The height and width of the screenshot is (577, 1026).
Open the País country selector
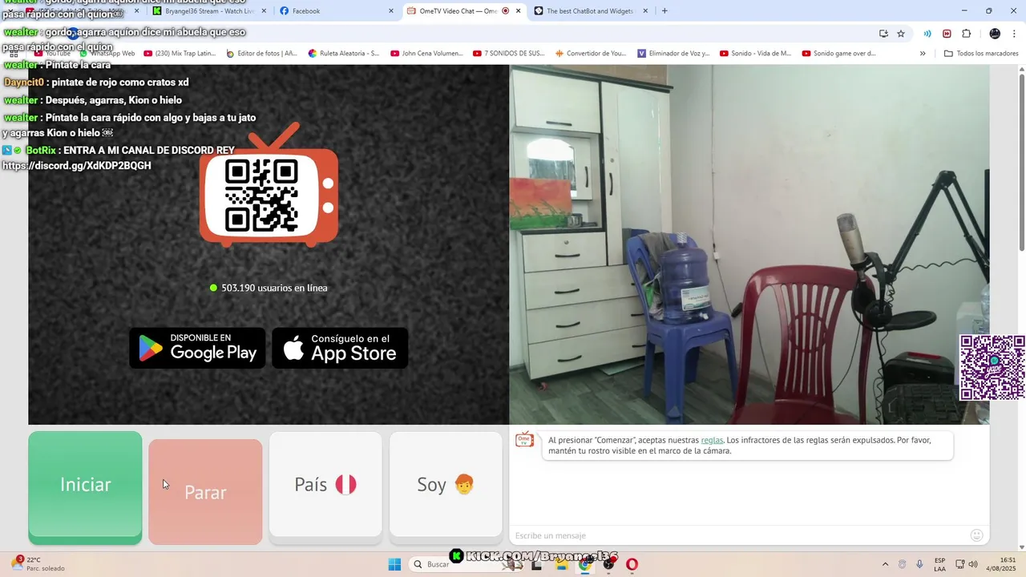[x=325, y=484]
